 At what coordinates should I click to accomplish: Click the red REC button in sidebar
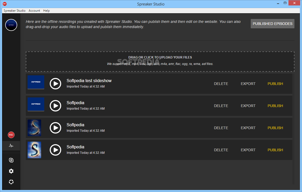tap(11, 135)
